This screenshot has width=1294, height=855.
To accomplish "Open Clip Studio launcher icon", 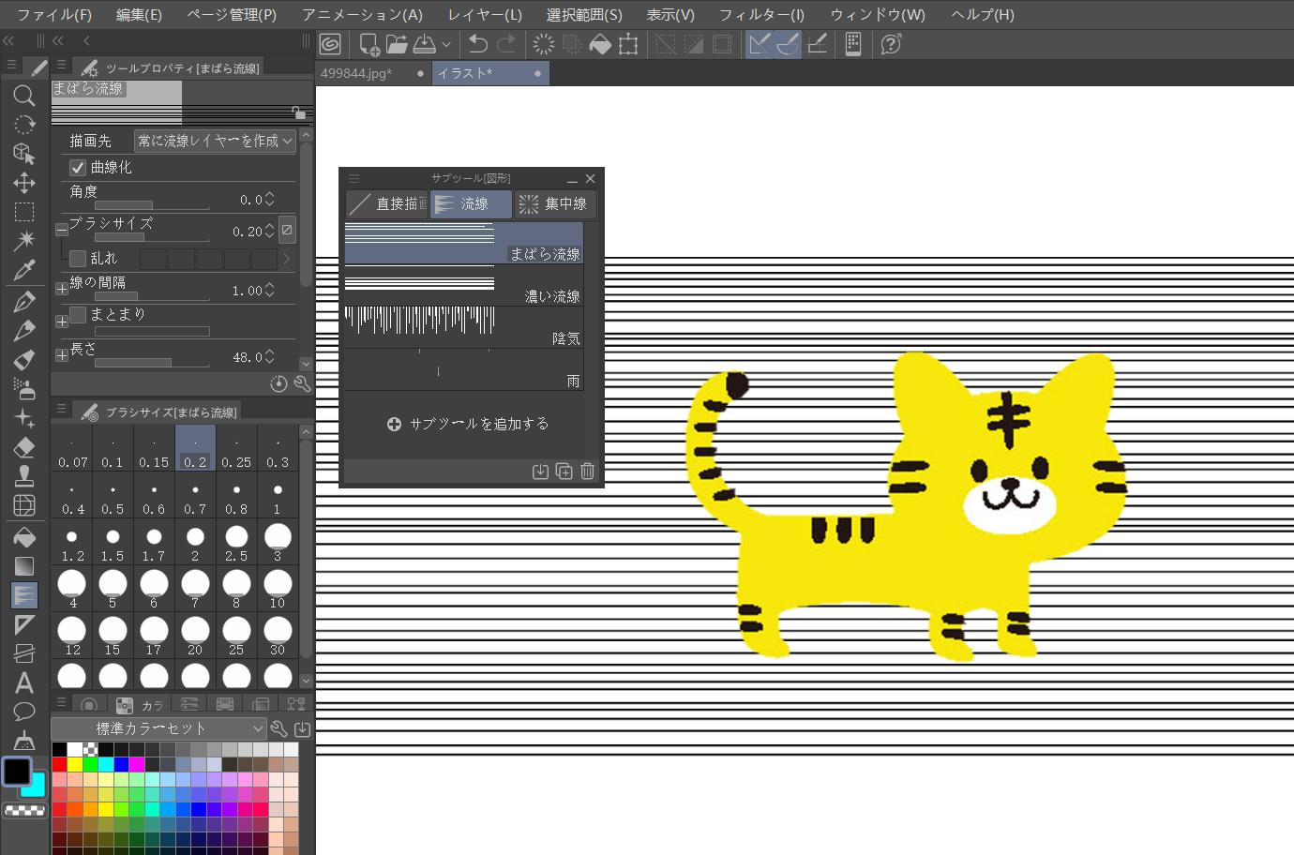I will coord(330,44).
